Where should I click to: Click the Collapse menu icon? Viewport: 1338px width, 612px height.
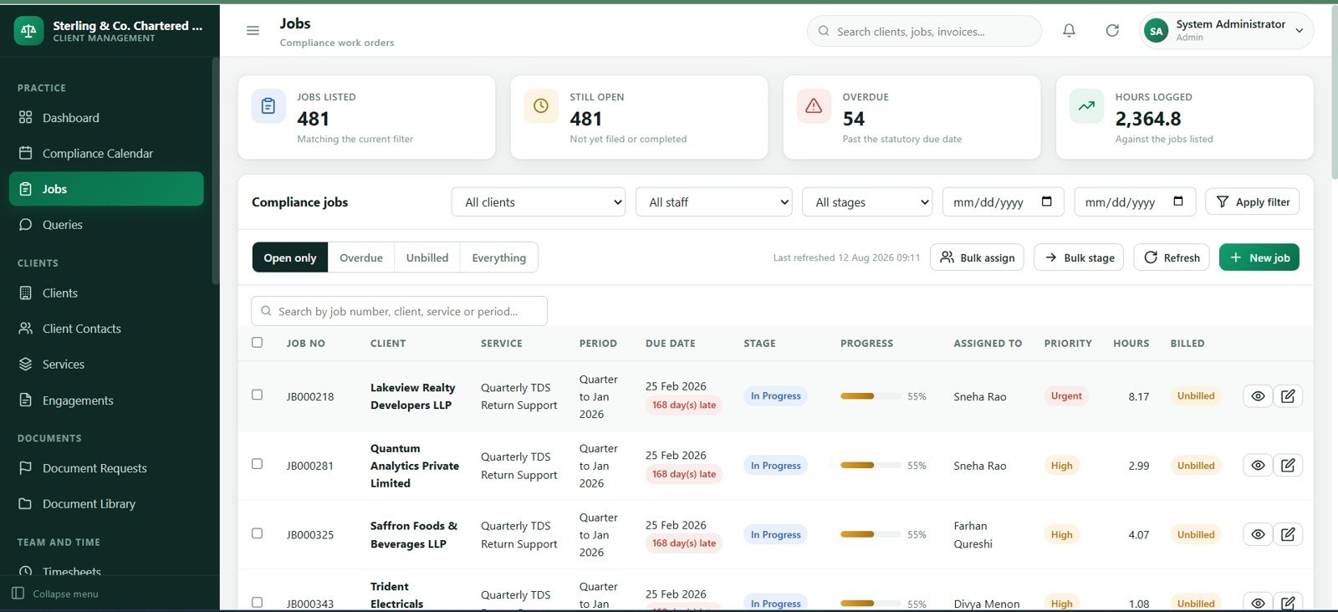tap(18, 594)
